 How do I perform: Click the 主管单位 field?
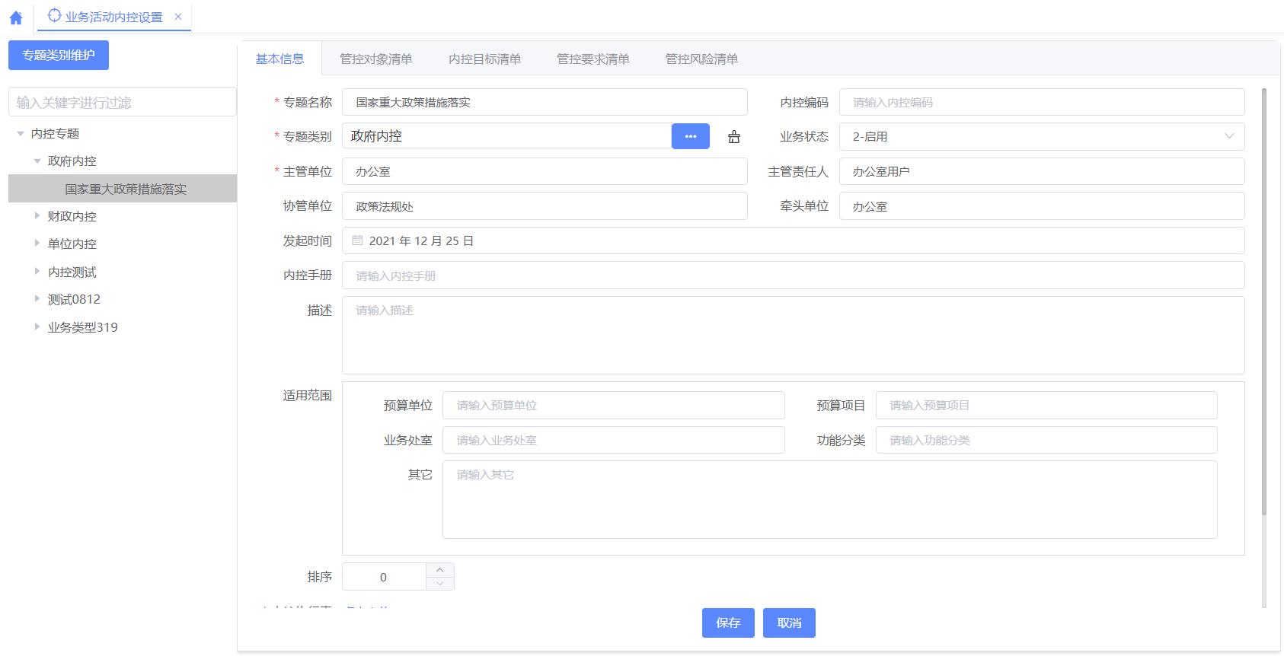(x=545, y=171)
